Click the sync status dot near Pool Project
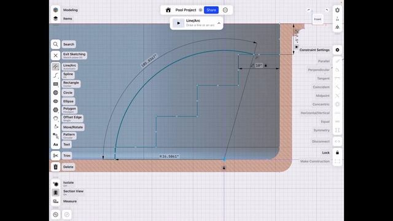393x221 pixels. (x=200, y=10)
